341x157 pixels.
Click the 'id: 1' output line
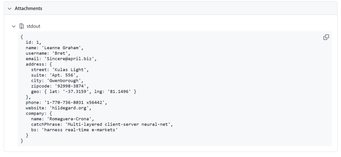(34, 43)
